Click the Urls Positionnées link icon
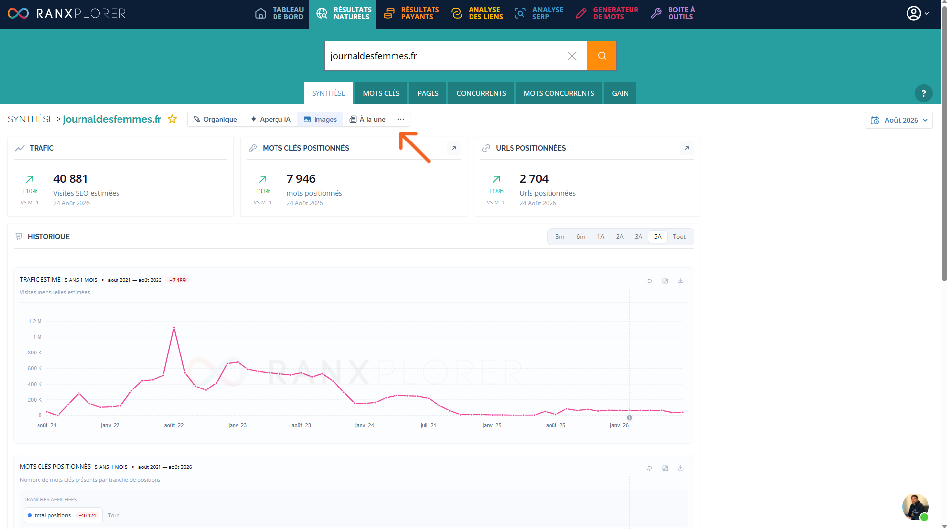The image size is (947, 529). (486, 148)
